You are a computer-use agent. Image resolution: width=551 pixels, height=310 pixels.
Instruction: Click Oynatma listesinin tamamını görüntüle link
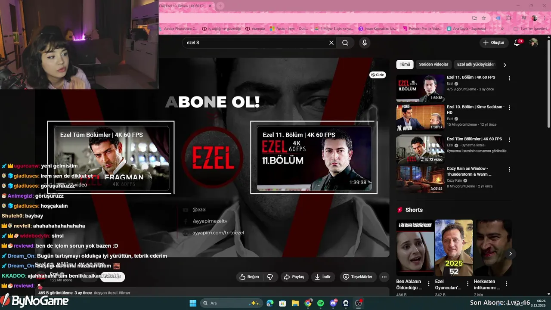477,151
